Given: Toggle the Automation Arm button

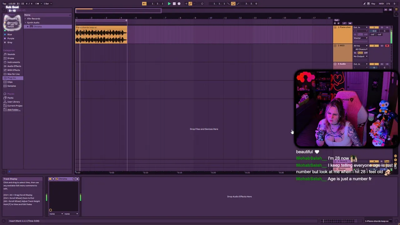Looking at the screenshot, I should (190, 3).
